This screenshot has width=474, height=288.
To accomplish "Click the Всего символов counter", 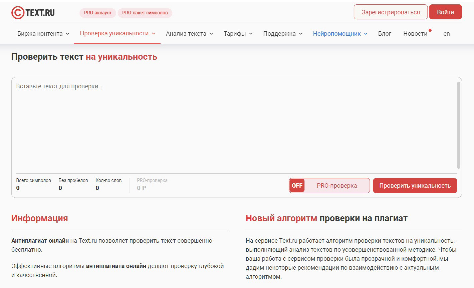I will [33, 184].
